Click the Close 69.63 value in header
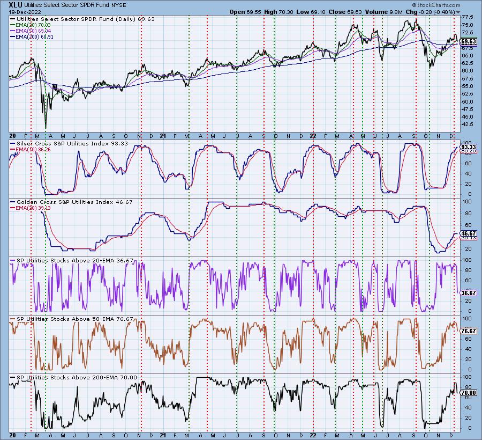This screenshot has height=440, width=482. point(344,12)
